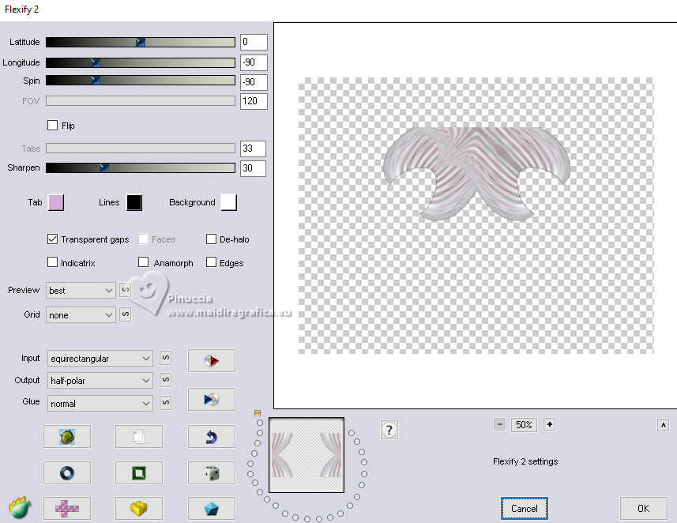This screenshot has width=677, height=523.
Task: Click the flaming pear logo
Action: click(20, 507)
